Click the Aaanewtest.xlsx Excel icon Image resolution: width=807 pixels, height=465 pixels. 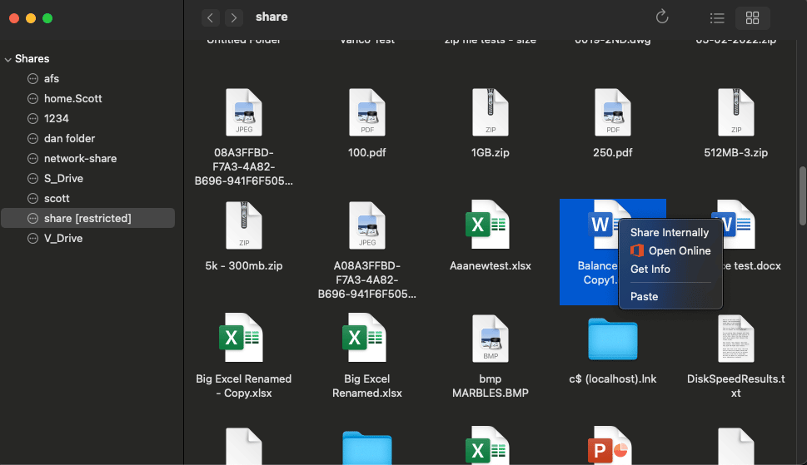(x=491, y=225)
